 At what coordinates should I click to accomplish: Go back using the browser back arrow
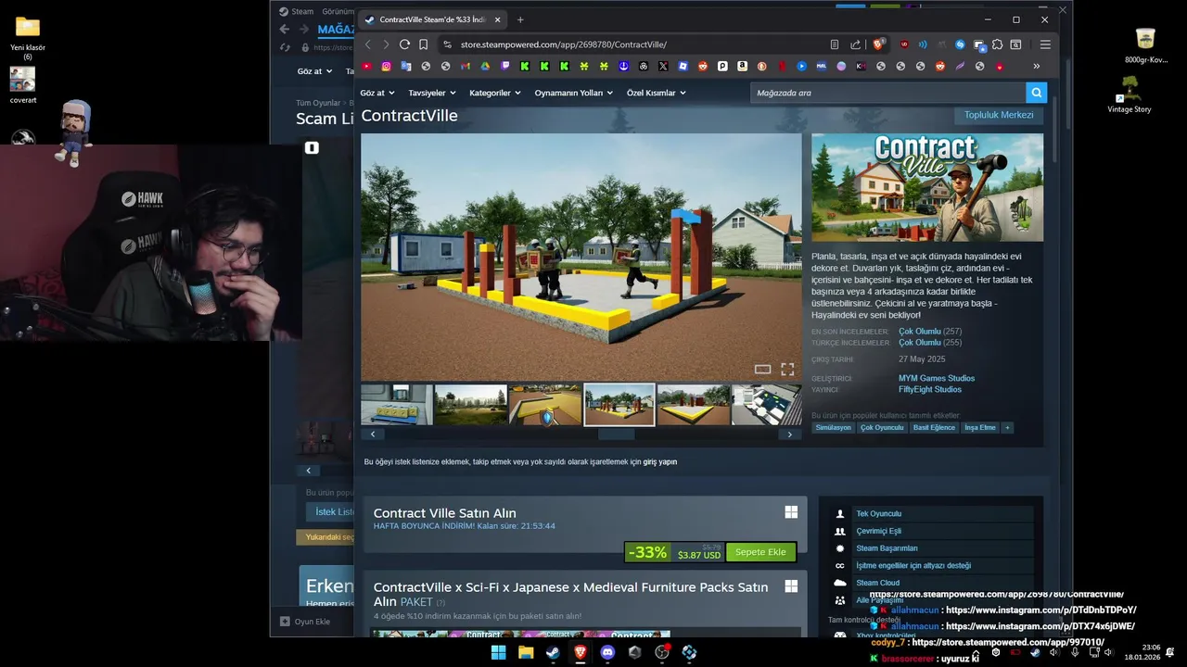(367, 44)
